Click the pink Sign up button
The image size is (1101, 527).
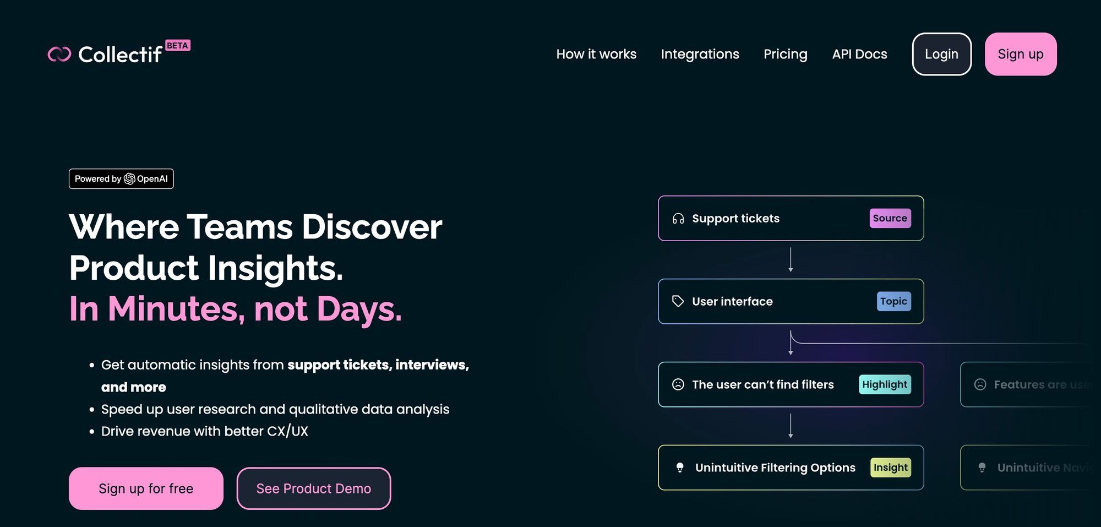[x=1021, y=54]
